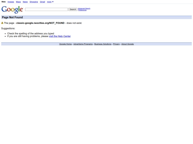Click the 'Suggestions:' label

tap(8, 28)
